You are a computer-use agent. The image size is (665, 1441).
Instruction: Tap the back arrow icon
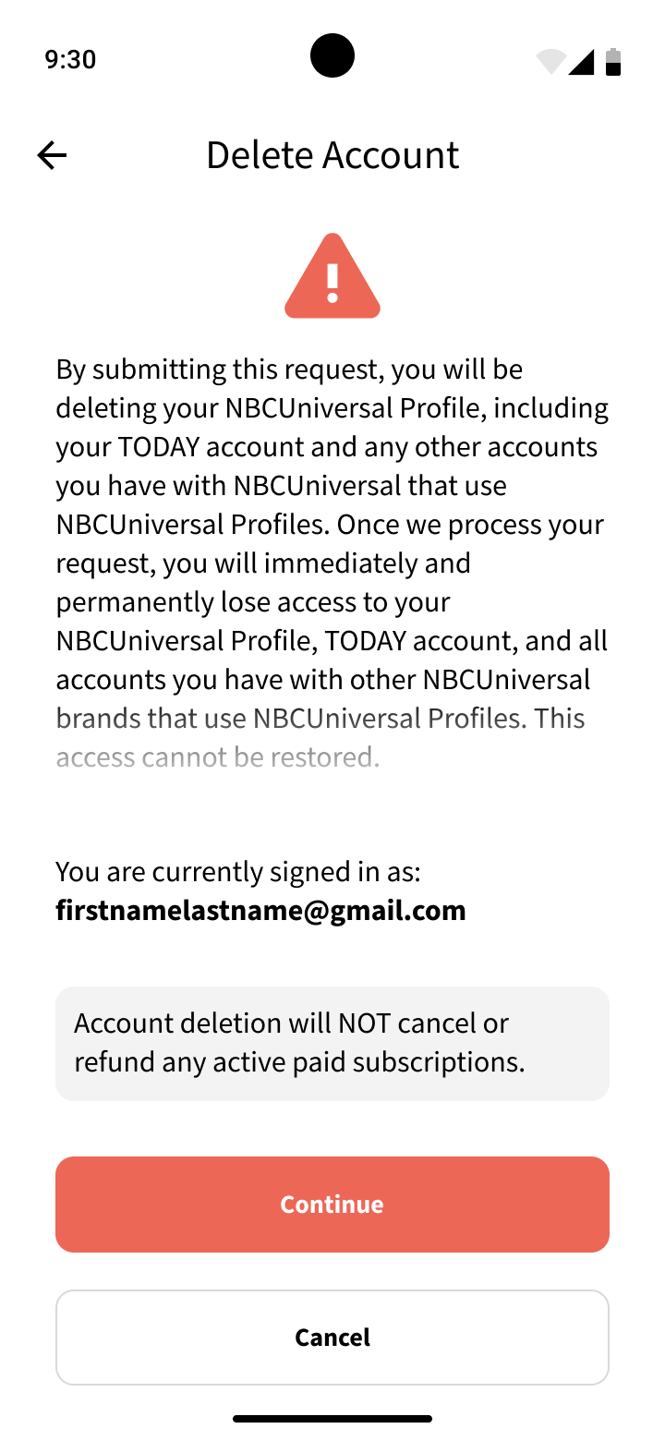(53, 155)
